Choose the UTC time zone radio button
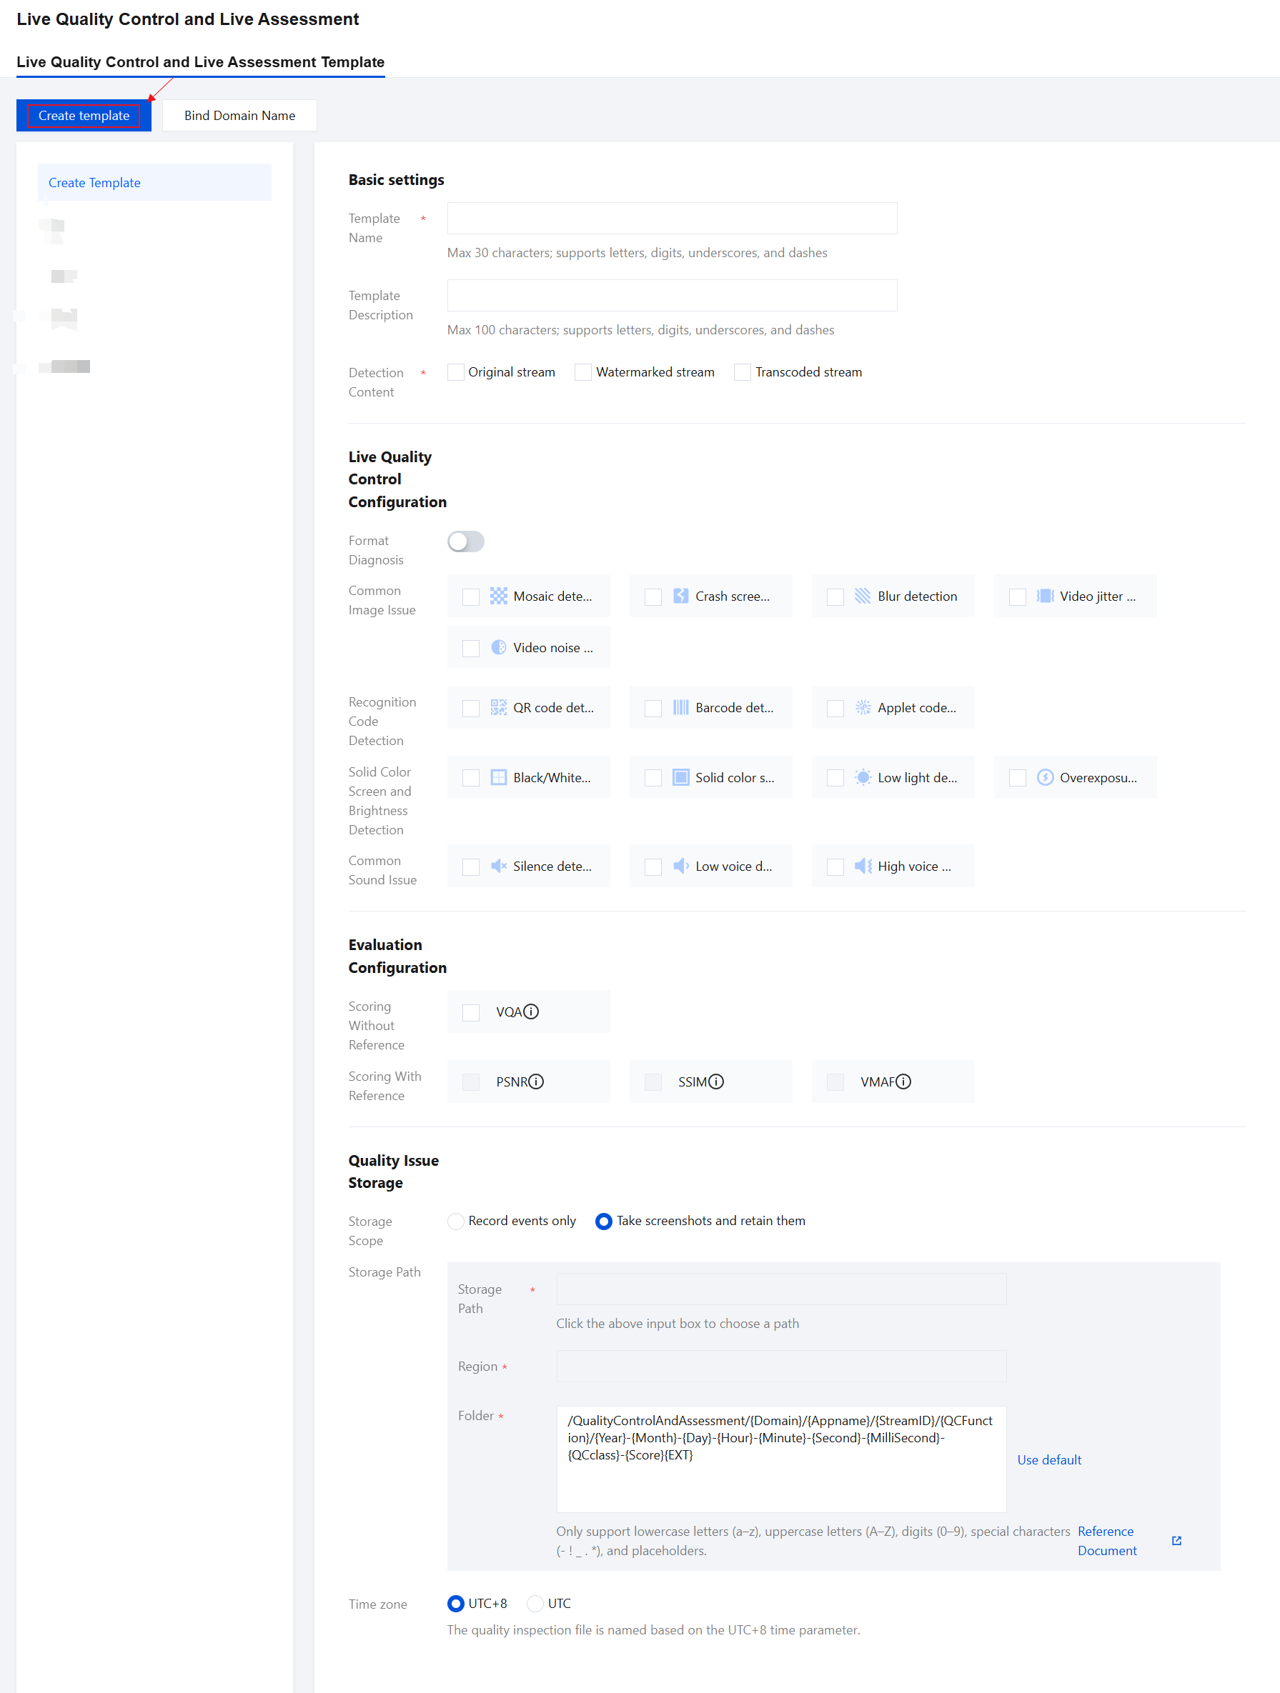Image resolution: width=1280 pixels, height=1693 pixels. tap(536, 1604)
